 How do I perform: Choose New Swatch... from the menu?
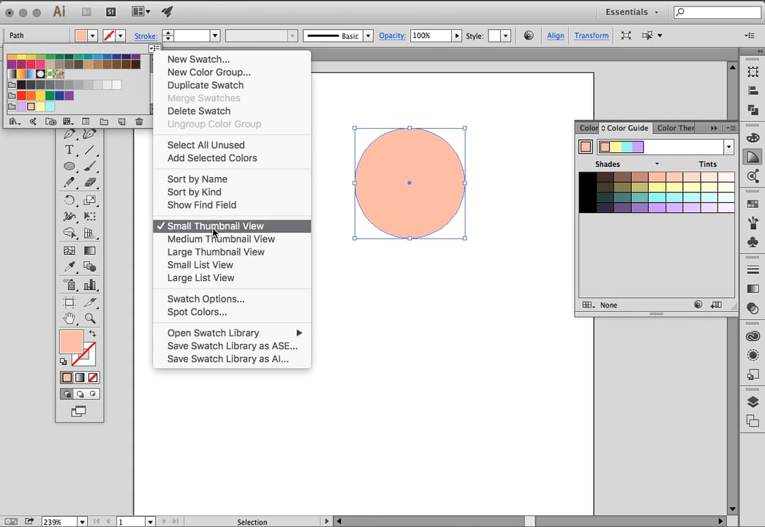pyautogui.click(x=232, y=59)
